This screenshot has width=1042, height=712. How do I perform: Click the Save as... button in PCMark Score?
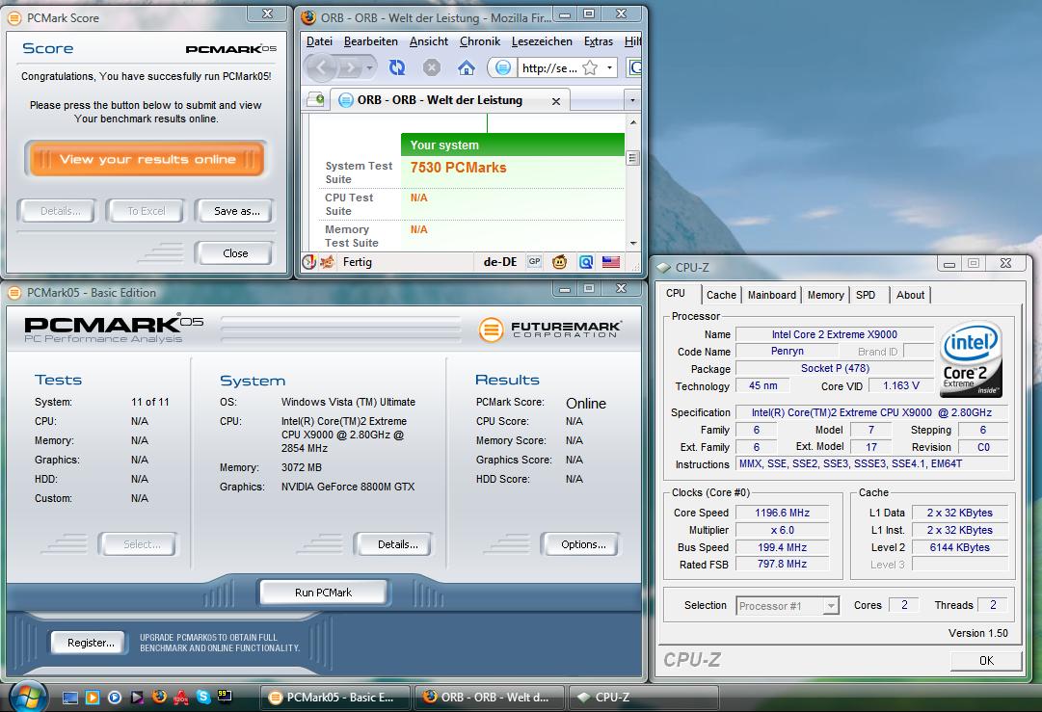[236, 211]
